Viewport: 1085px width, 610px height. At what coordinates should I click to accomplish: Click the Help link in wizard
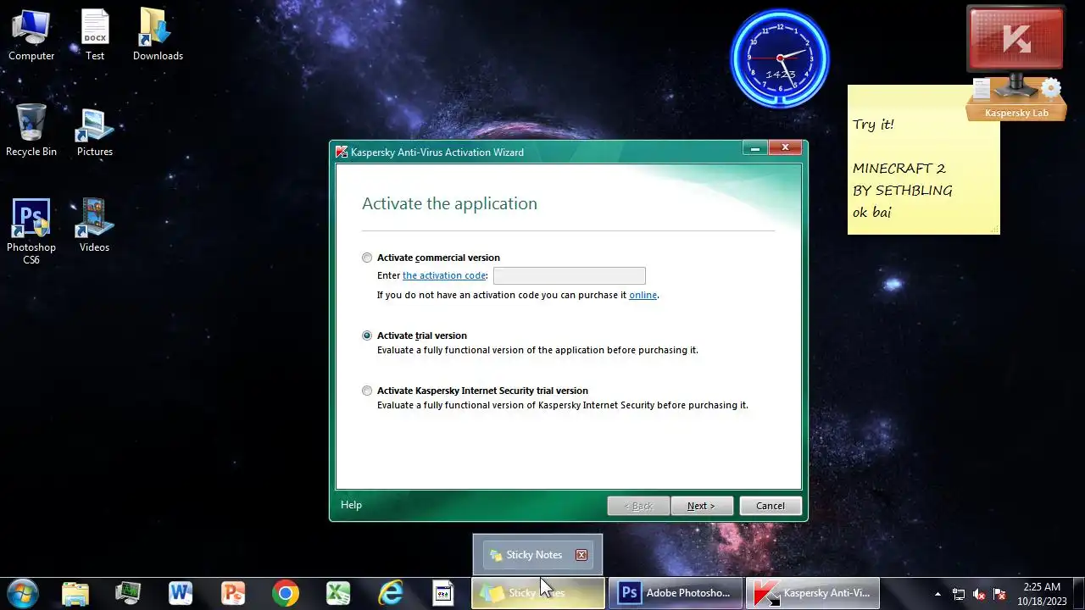(351, 505)
